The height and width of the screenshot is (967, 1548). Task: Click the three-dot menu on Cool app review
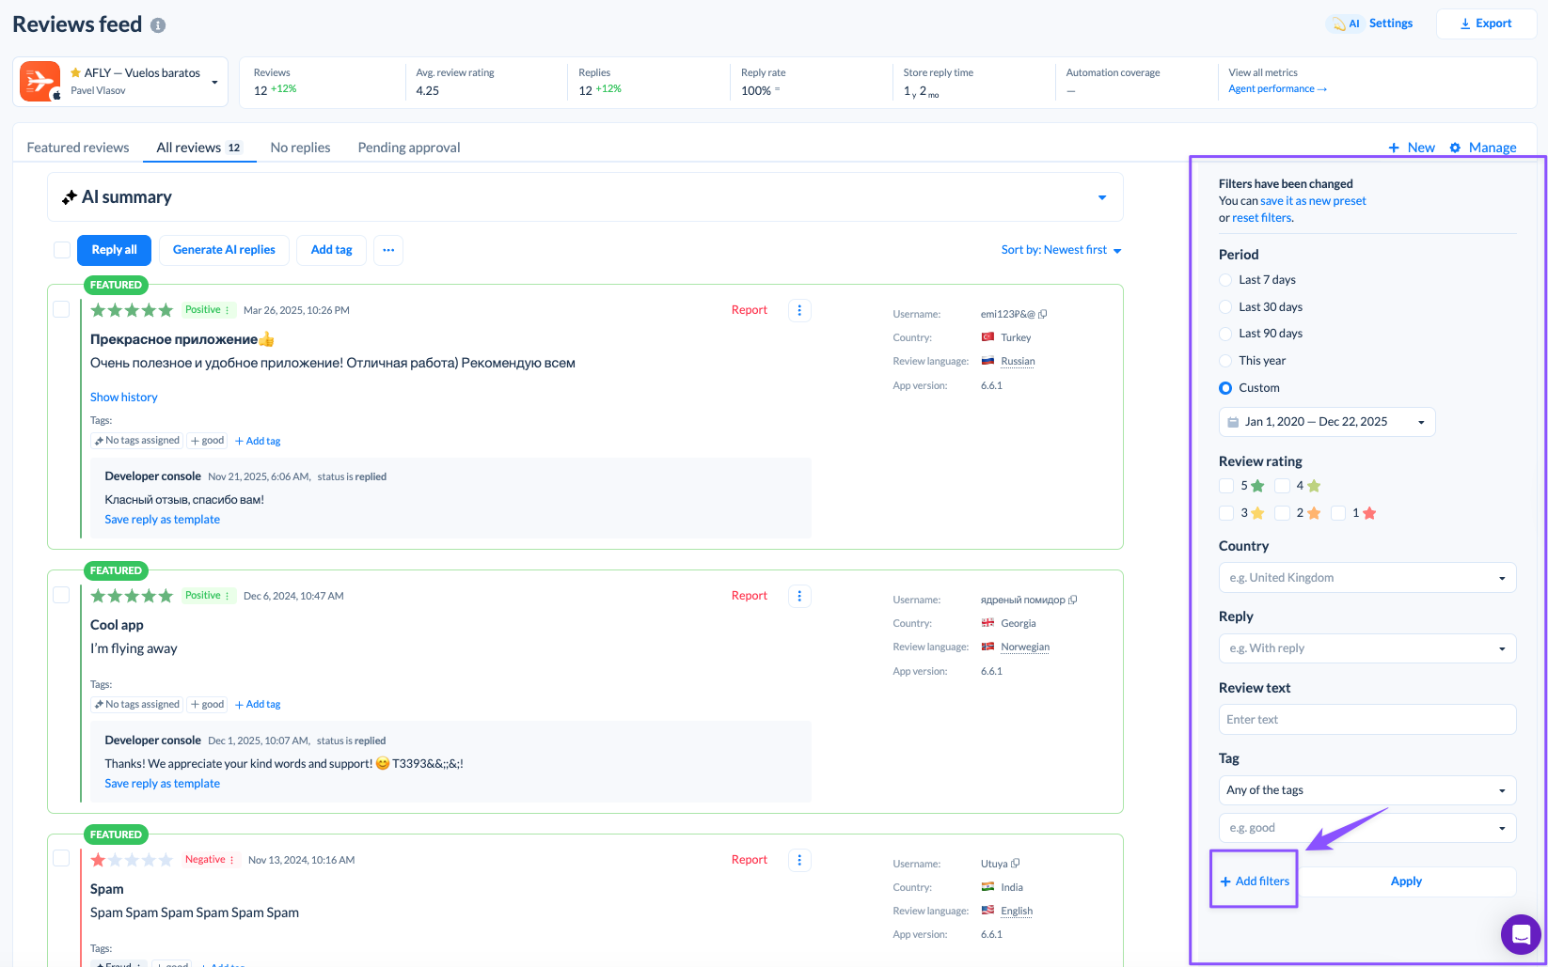pyautogui.click(x=799, y=596)
